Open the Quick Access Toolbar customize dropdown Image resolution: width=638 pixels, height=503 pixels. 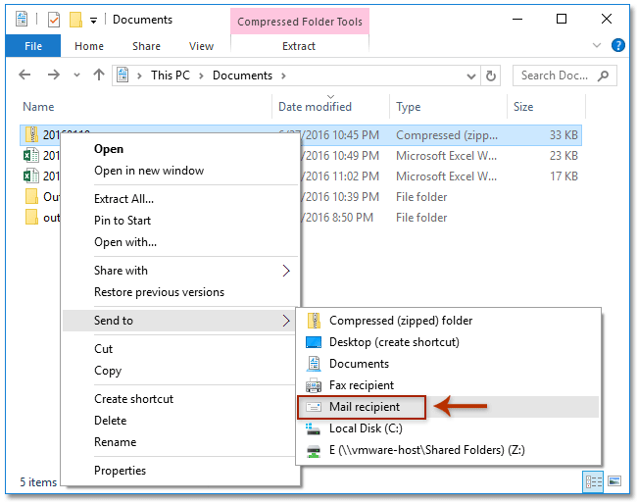pos(94,20)
